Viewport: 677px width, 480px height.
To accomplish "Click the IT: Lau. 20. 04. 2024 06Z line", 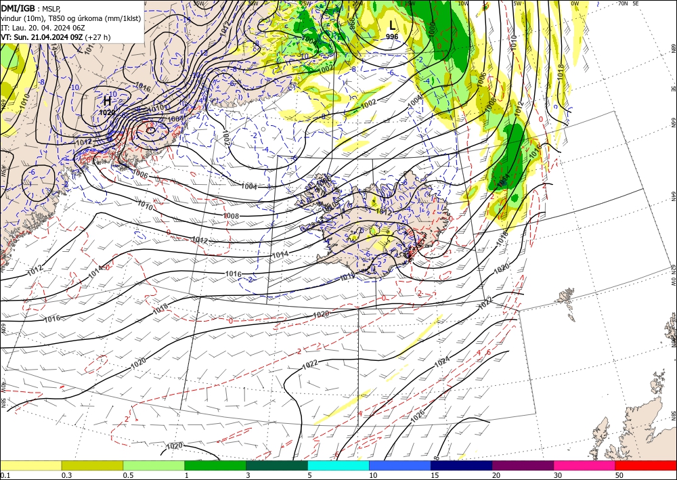I will pos(43,28).
